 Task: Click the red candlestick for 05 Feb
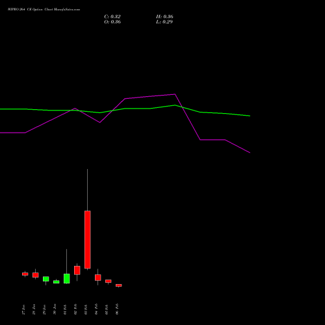tap(109, 281)
